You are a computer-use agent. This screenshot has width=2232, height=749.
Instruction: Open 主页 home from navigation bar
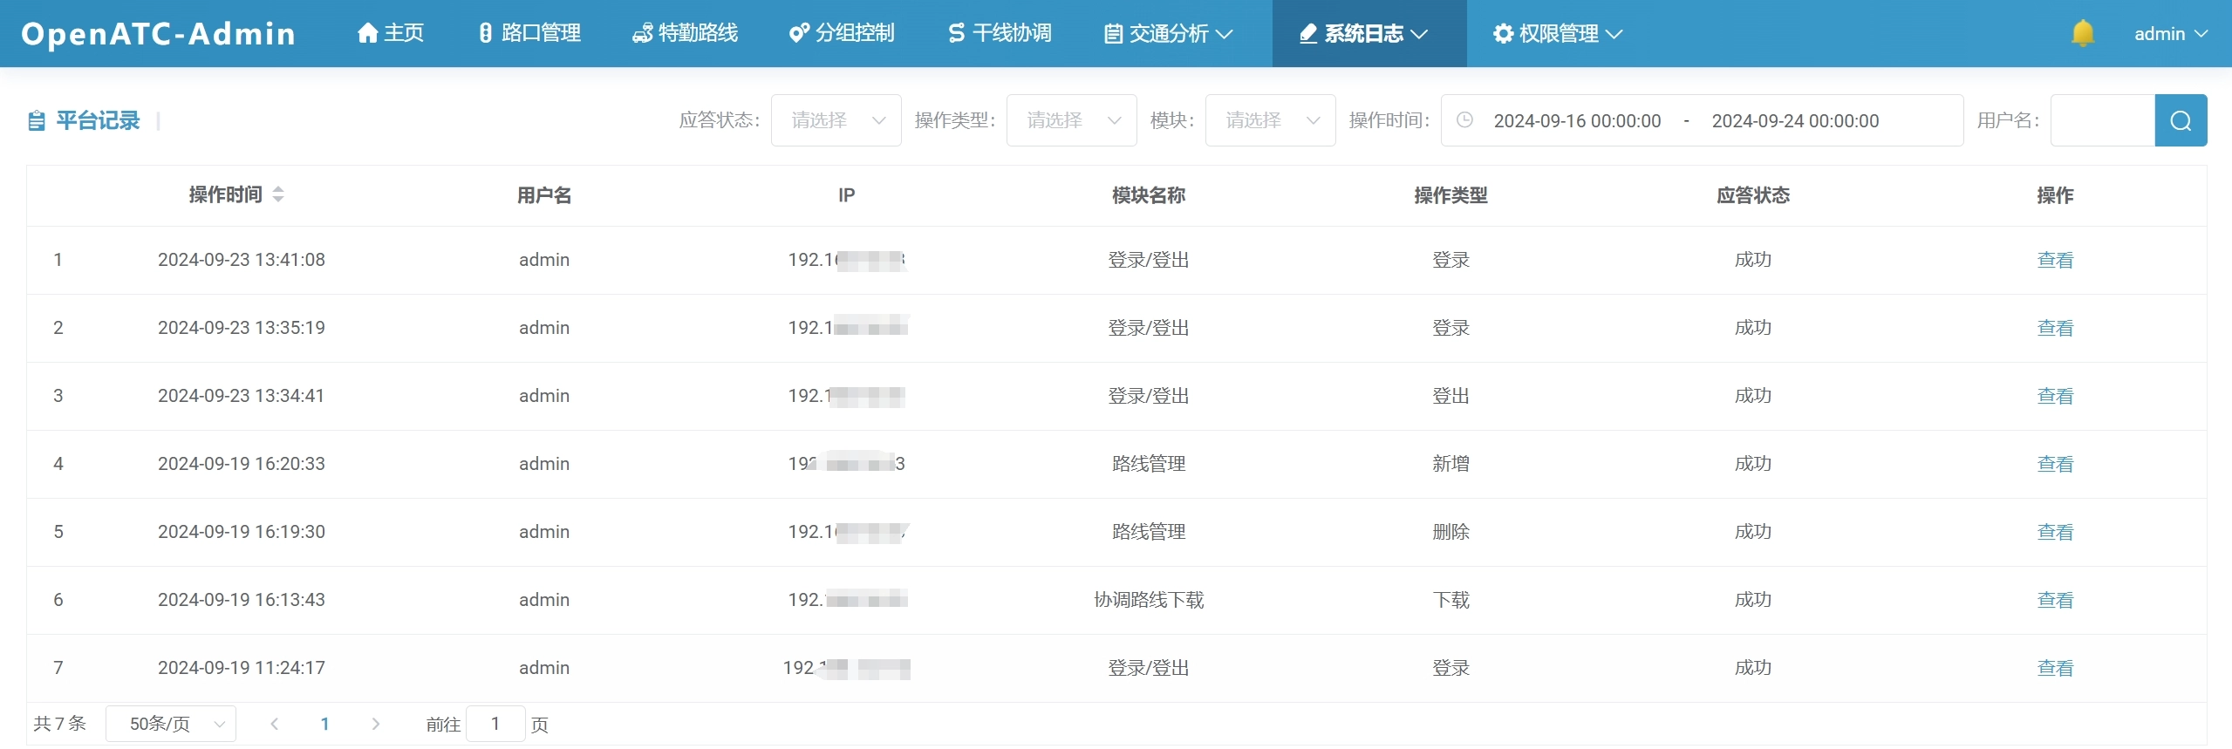tap(391, 33)
